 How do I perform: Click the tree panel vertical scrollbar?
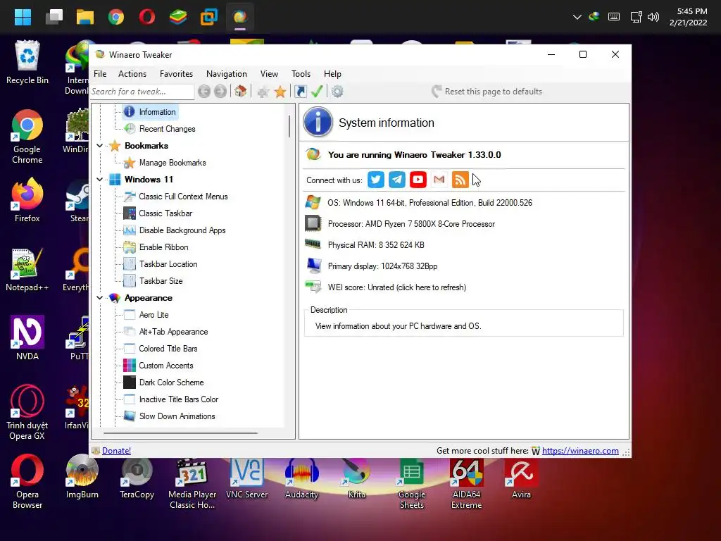(x=289, y=126)
